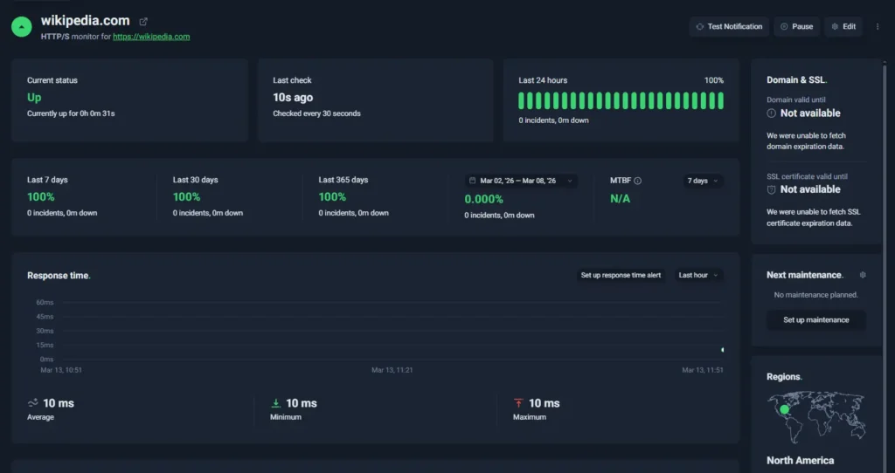Click the minimum response download-arrow icon
Screen dimensions: 895x473
[275, 403]
